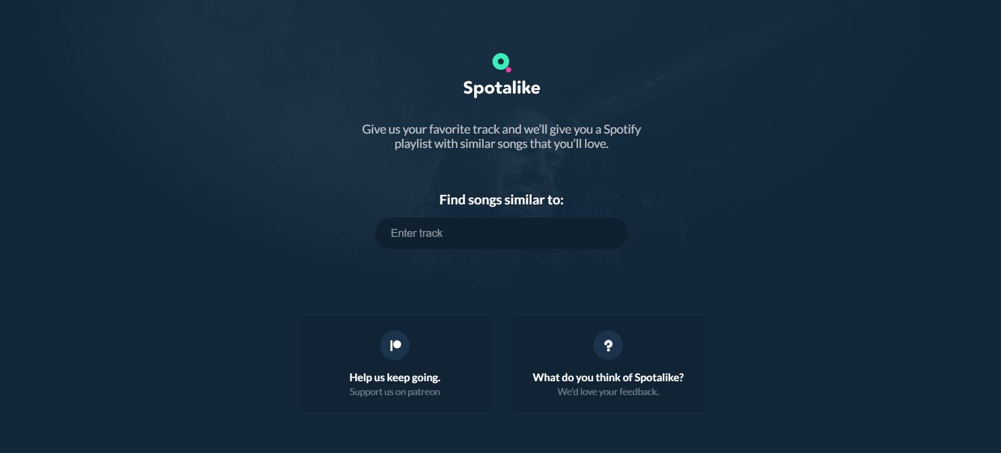Click the question mark feedback icon
Viewport: 1001px width, 453px height.
click(x=608, y=345)
